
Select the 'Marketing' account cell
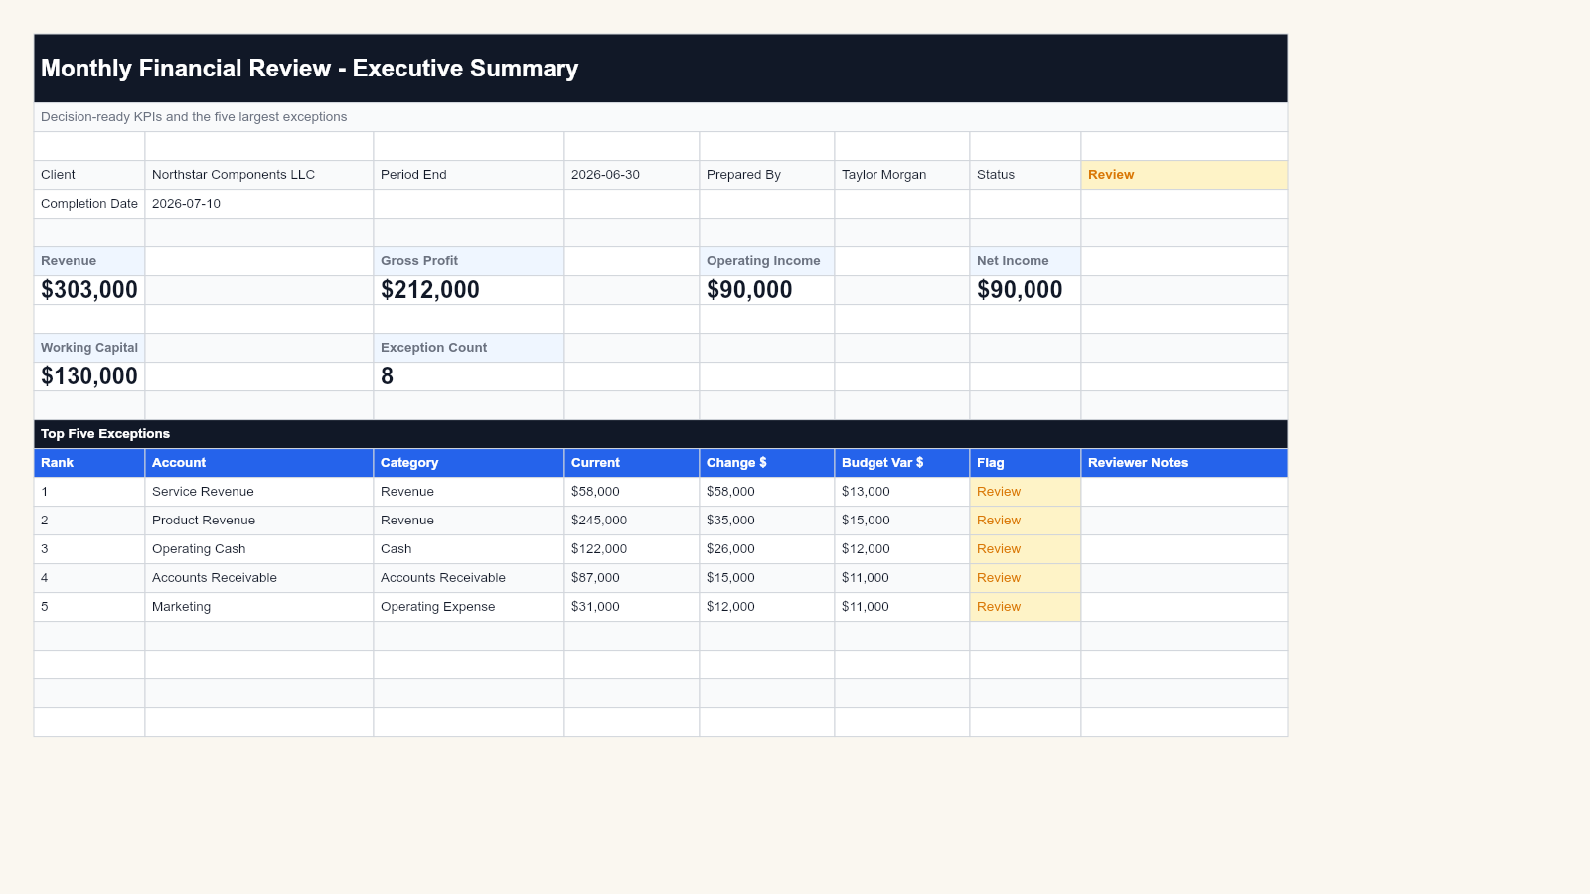[259, 607]
